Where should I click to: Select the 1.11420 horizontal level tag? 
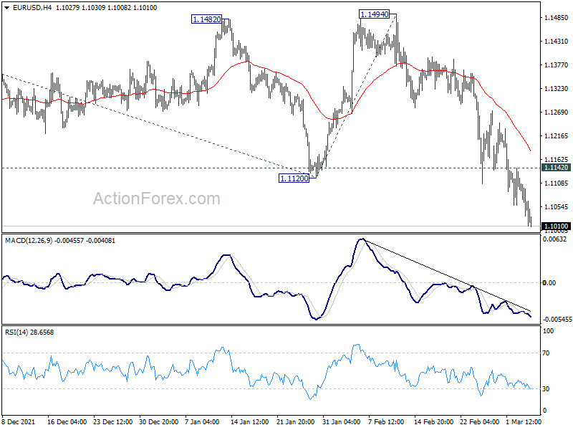[x=557, y=168]
